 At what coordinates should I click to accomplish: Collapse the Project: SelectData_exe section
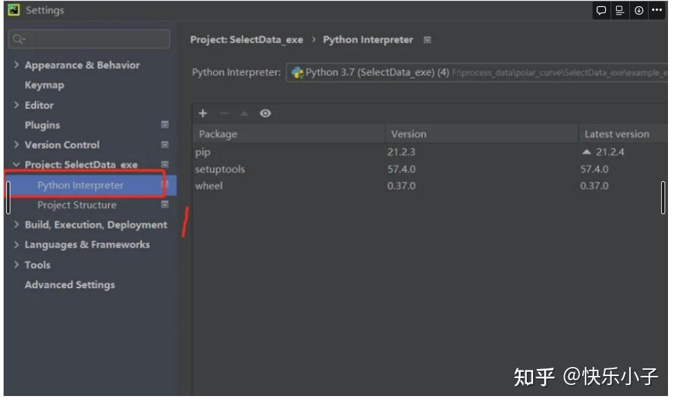click(x=17, y=164)
